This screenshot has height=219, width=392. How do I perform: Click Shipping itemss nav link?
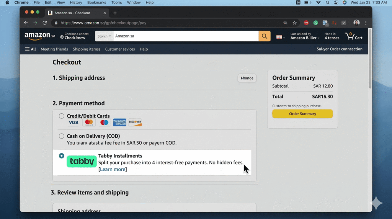point(87,49)
